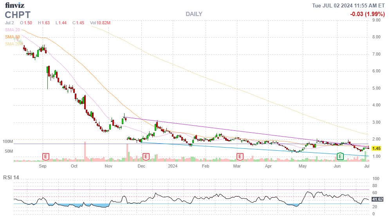Select the 41.62 RSI value tag
Image resolution: width=390 pixels, height=220 pixels.
pyautogui.click(x=376, y=199)
